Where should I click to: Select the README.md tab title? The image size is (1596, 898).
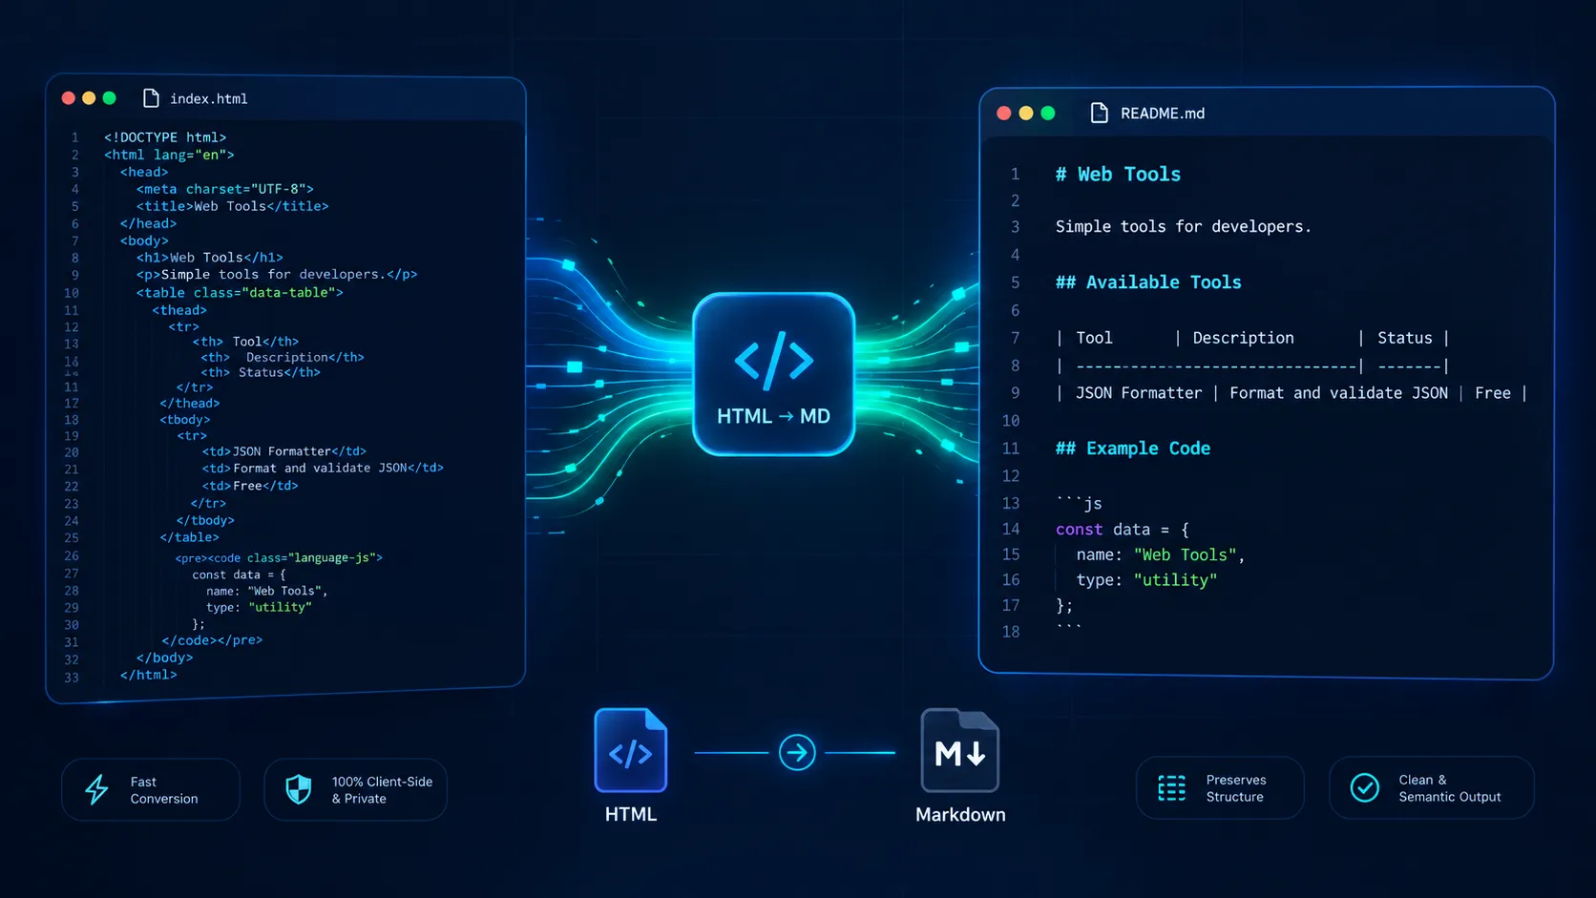(1163, 113)
